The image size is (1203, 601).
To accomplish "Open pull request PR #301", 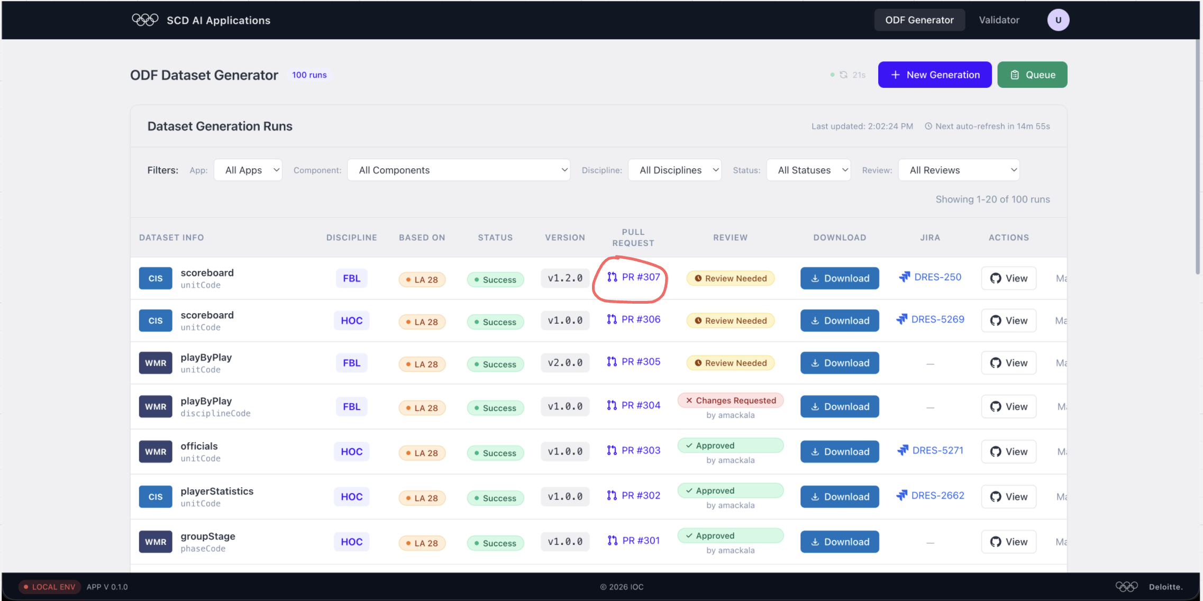I will tap(634, 541).
